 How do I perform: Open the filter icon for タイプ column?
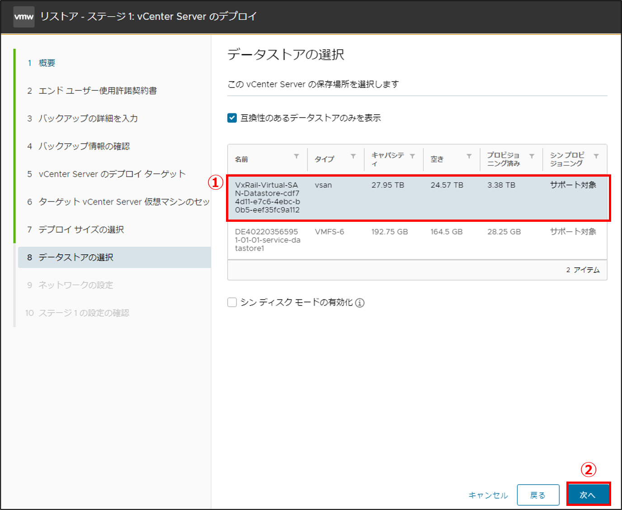point(353,156)
